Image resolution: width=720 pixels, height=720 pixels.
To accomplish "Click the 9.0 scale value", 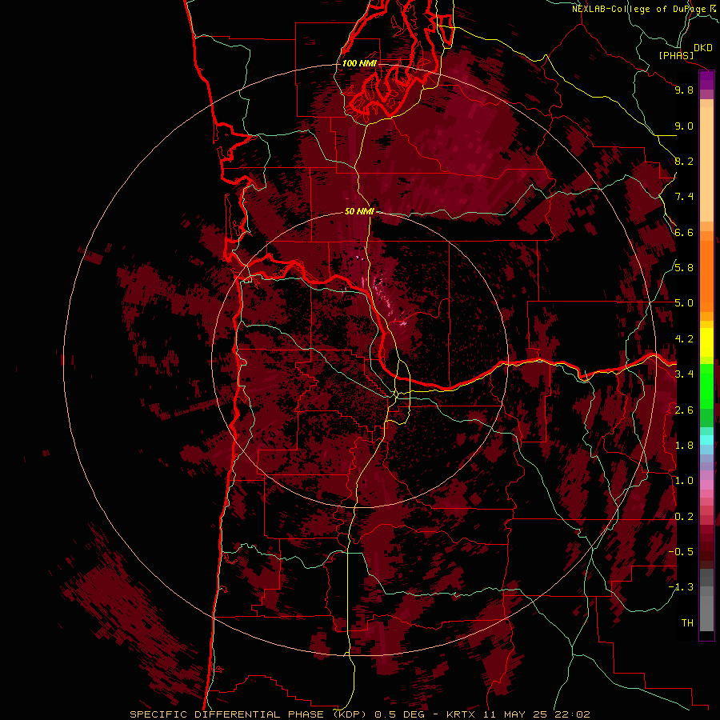I will pyautogui.click(x=684, y=126).
